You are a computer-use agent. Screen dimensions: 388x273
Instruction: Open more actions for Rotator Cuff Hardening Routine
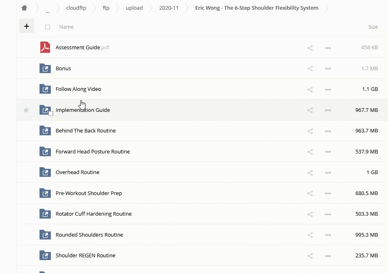[x=328, y=214]
